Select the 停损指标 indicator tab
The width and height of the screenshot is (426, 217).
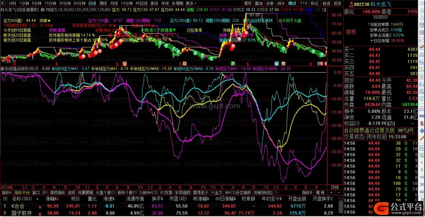point(57,192)
